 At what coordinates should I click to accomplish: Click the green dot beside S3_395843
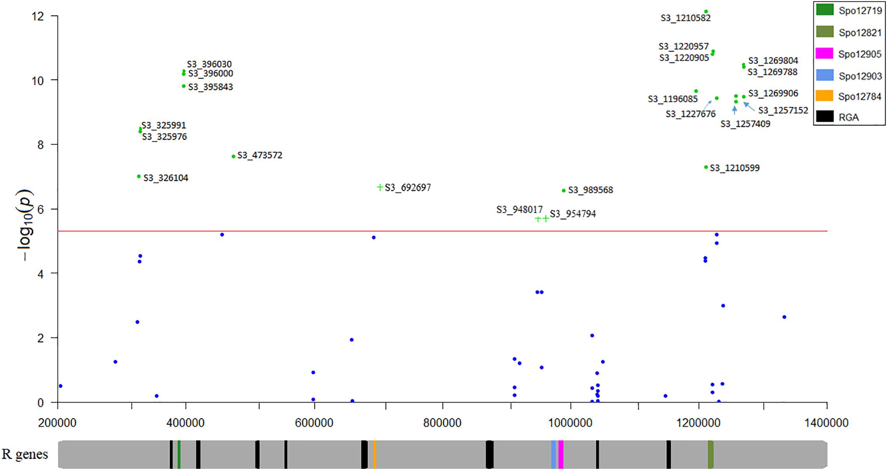(183, 86)
